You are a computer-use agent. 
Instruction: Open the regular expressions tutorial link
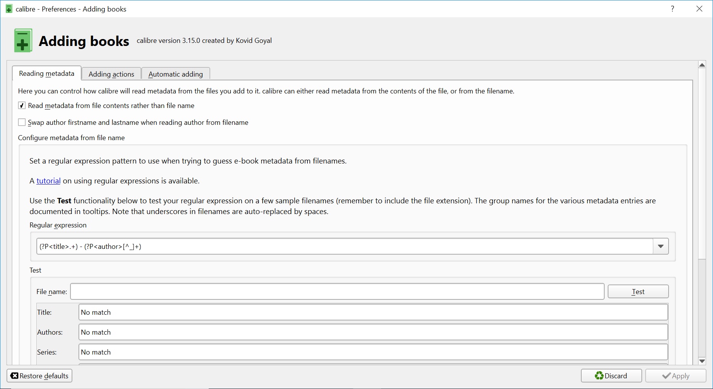tap(48, 181)
